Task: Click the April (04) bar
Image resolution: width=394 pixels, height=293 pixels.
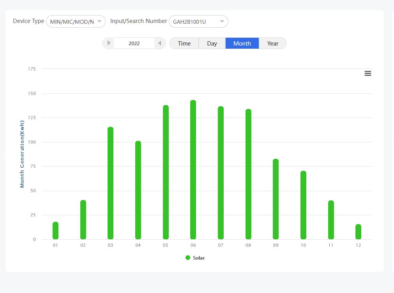Action: click(138, 190)
